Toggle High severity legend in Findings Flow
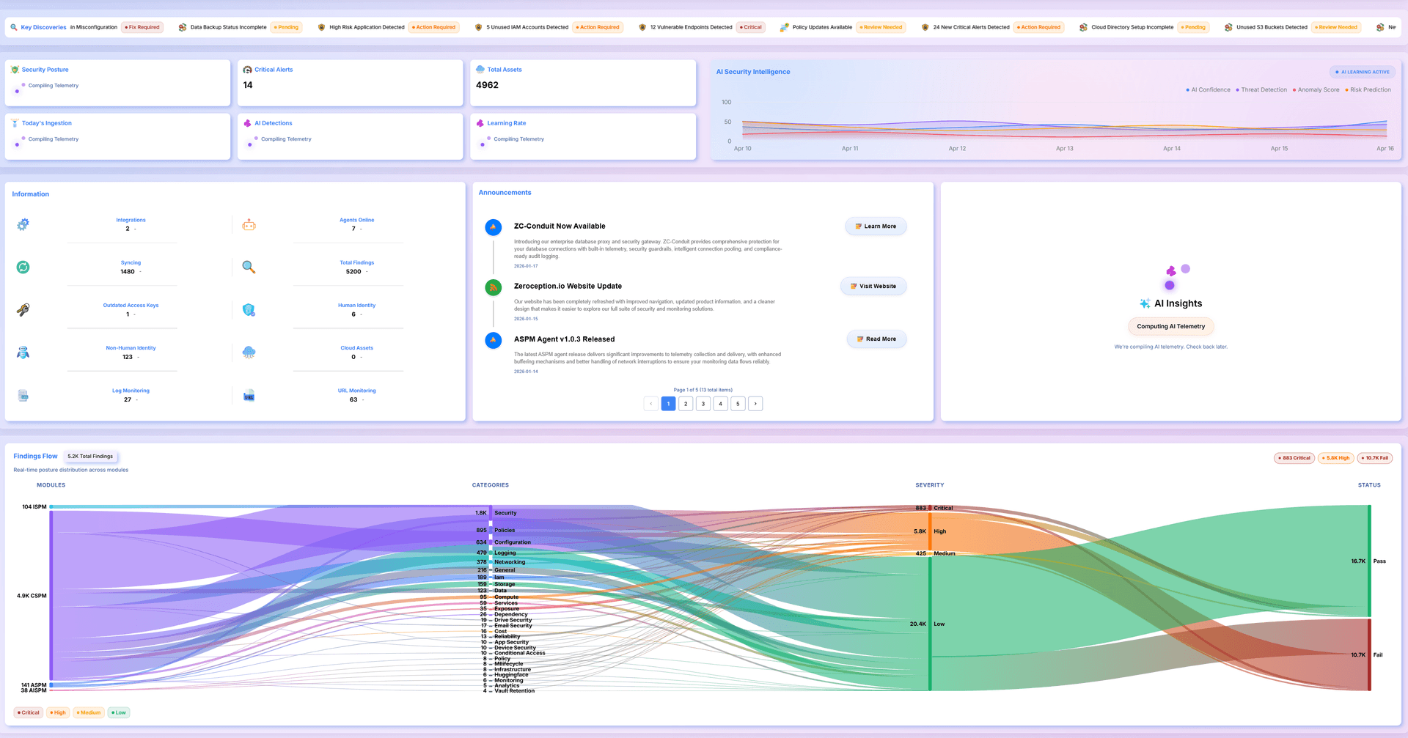This screenshot has height=738, width=1408. click(x=58, y=712)
